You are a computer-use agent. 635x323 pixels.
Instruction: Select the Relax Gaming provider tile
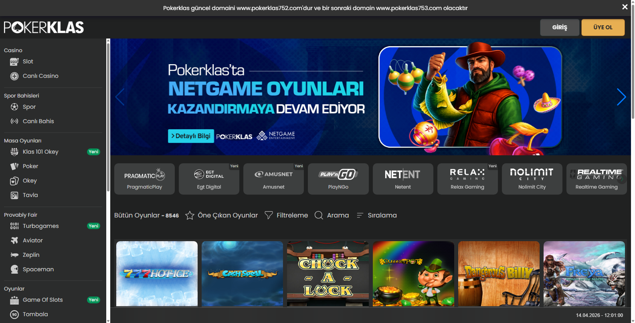click(467, 179)
